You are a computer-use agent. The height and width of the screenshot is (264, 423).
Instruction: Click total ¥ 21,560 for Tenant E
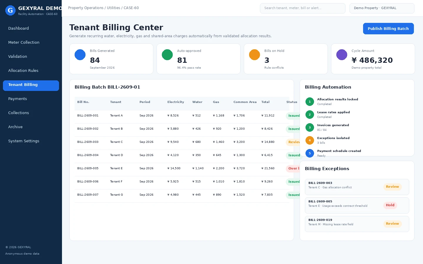[x=268, y=168]
